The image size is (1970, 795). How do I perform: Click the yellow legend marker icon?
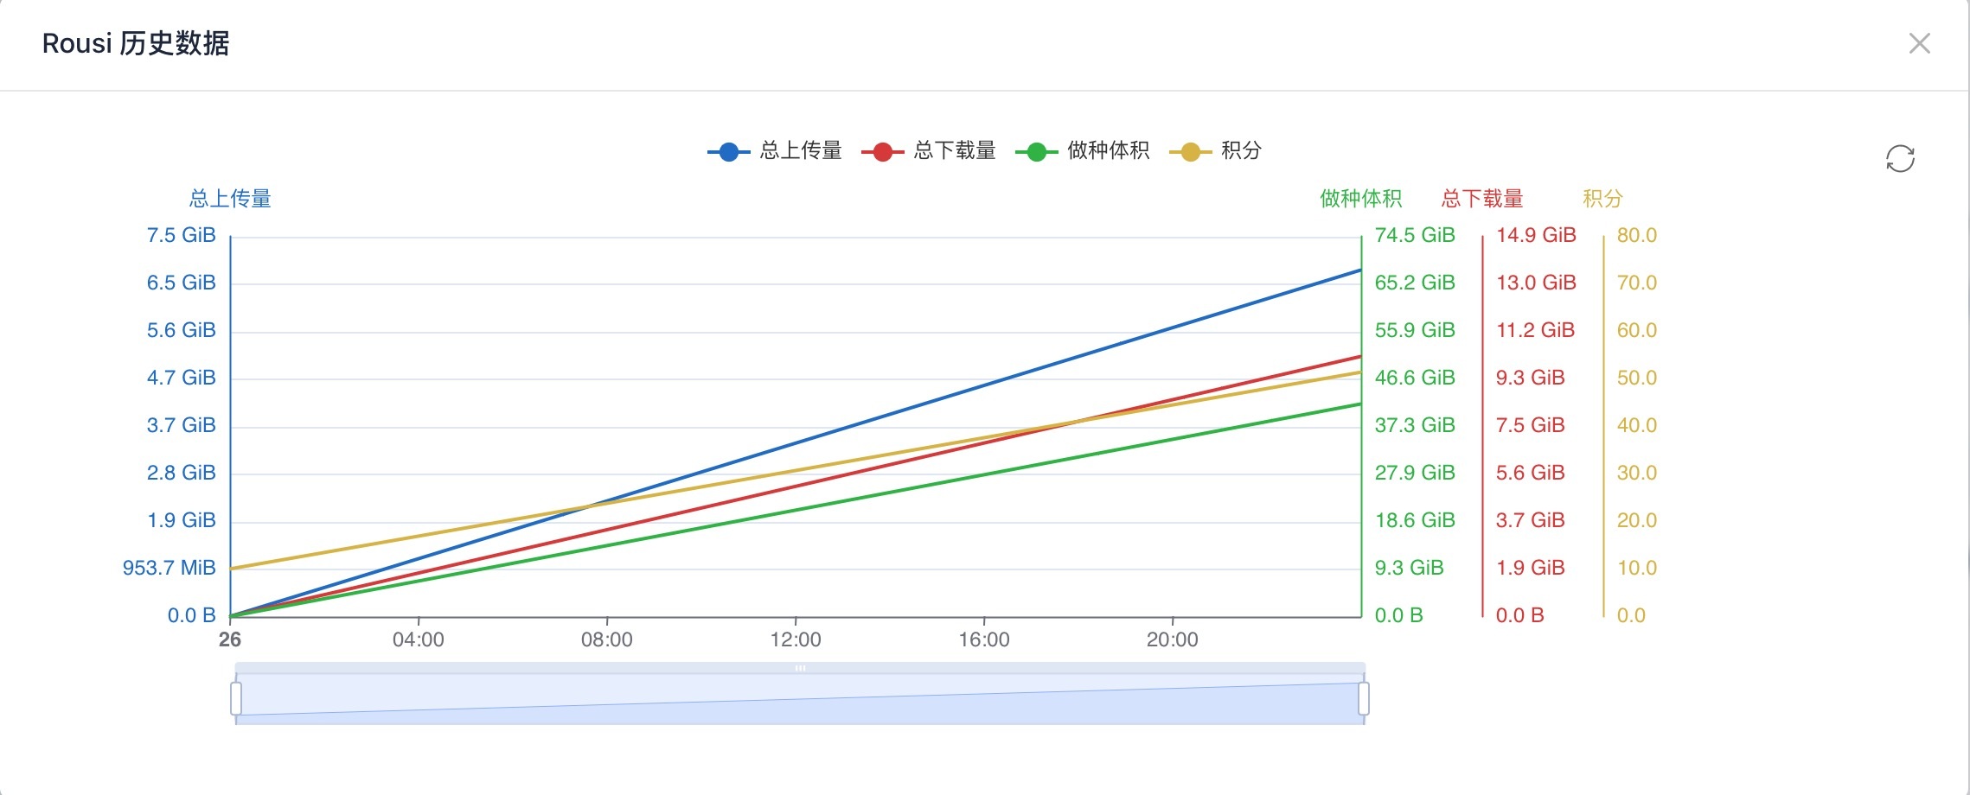click(x=1191, y=152)
